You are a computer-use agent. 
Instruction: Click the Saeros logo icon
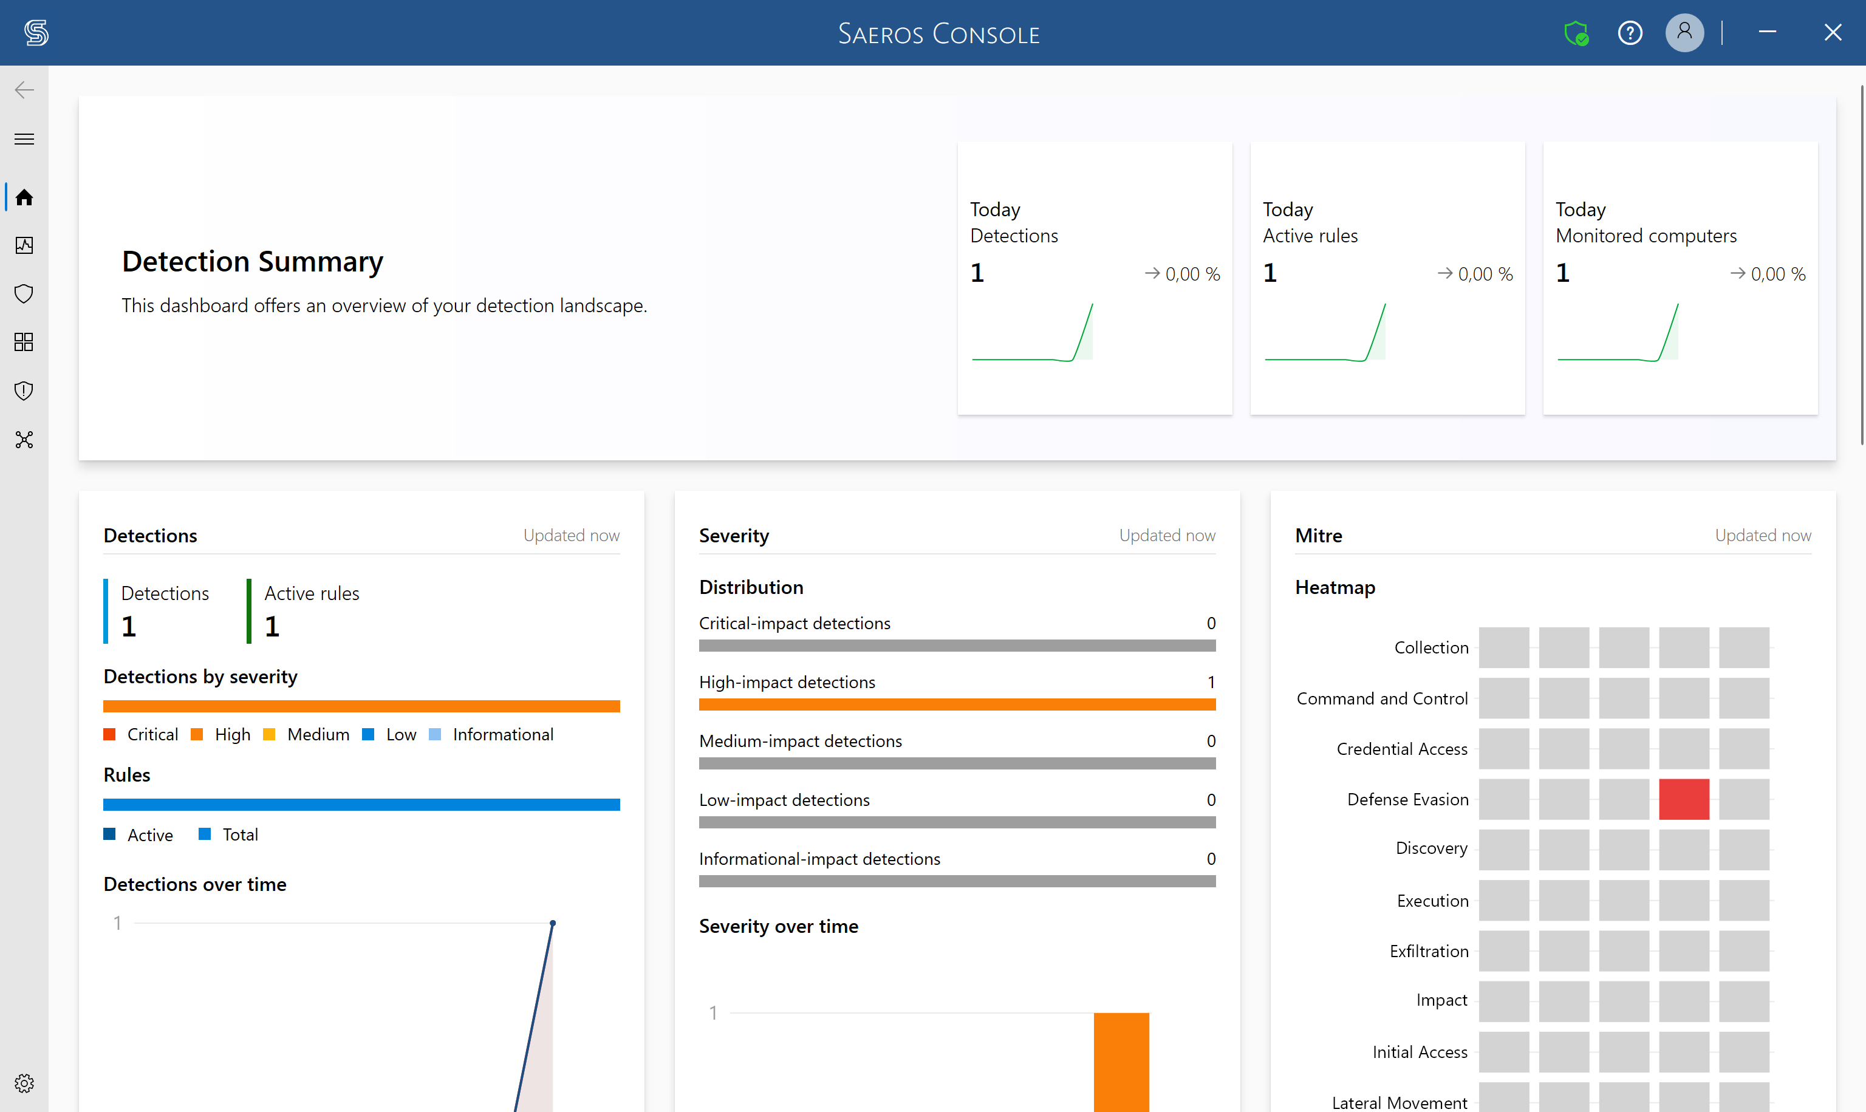pos(36,33)
